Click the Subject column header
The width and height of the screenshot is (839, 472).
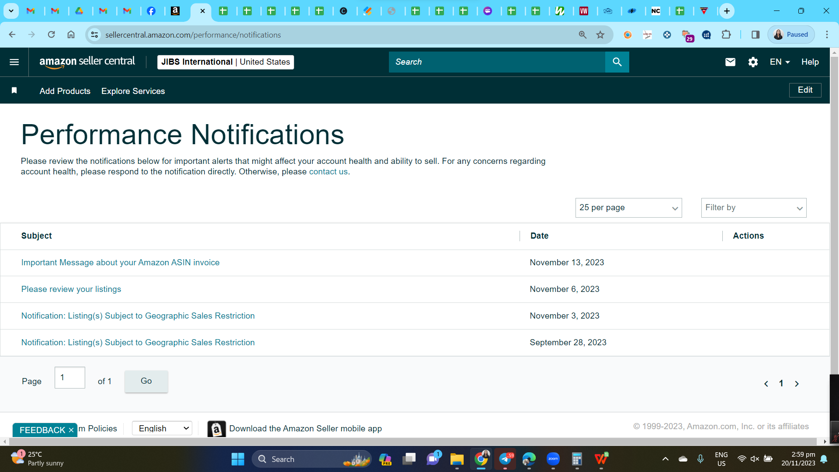click(x=37, y=236)
